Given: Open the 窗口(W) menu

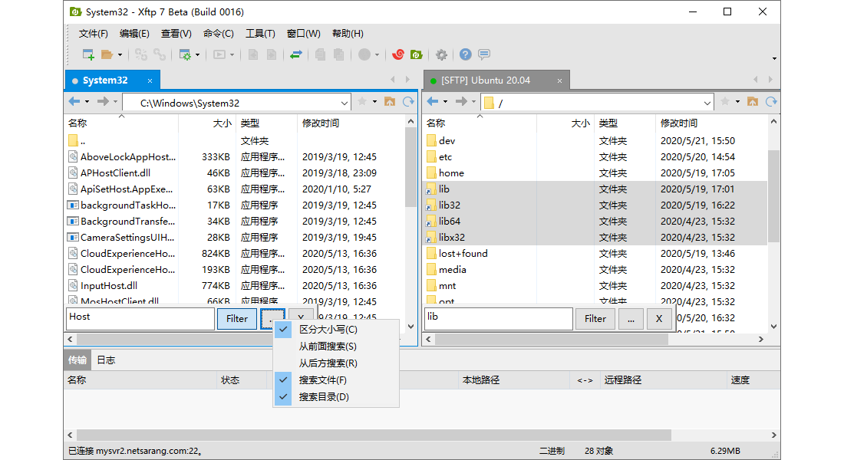Looking at the screenshot, I should pos(304,34).
